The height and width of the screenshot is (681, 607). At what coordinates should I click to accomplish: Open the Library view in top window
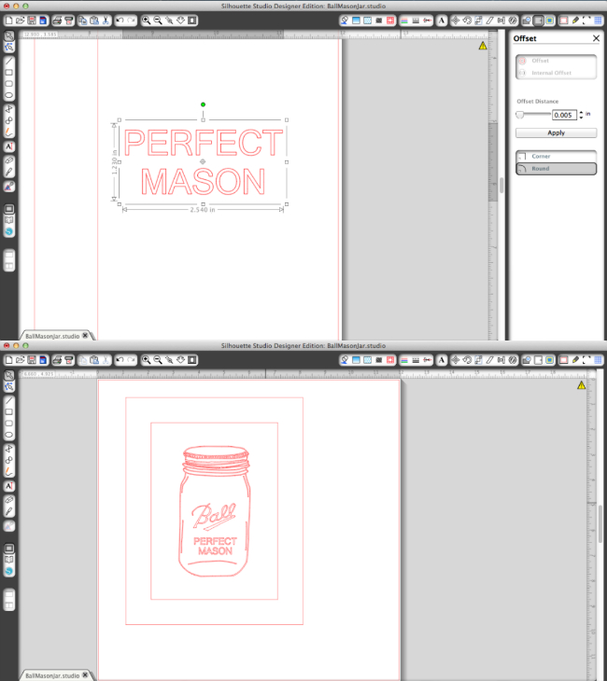click(8, 220)
